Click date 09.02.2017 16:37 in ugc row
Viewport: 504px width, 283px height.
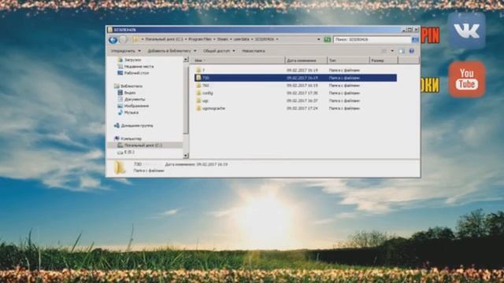(302, 101)
